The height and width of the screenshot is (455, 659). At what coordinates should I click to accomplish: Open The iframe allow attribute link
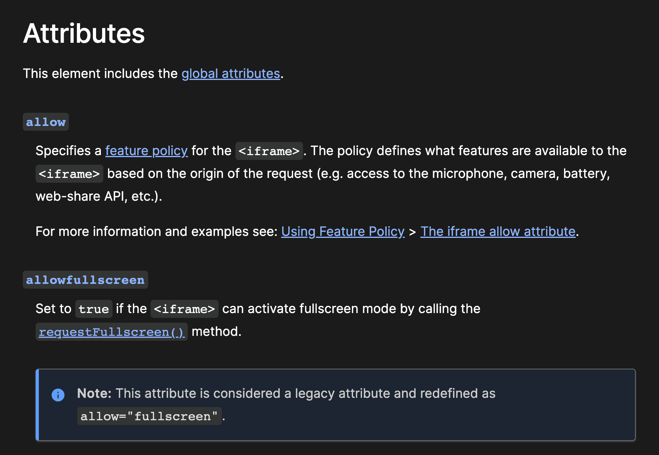pyautogui.click(x=498, y=231)
